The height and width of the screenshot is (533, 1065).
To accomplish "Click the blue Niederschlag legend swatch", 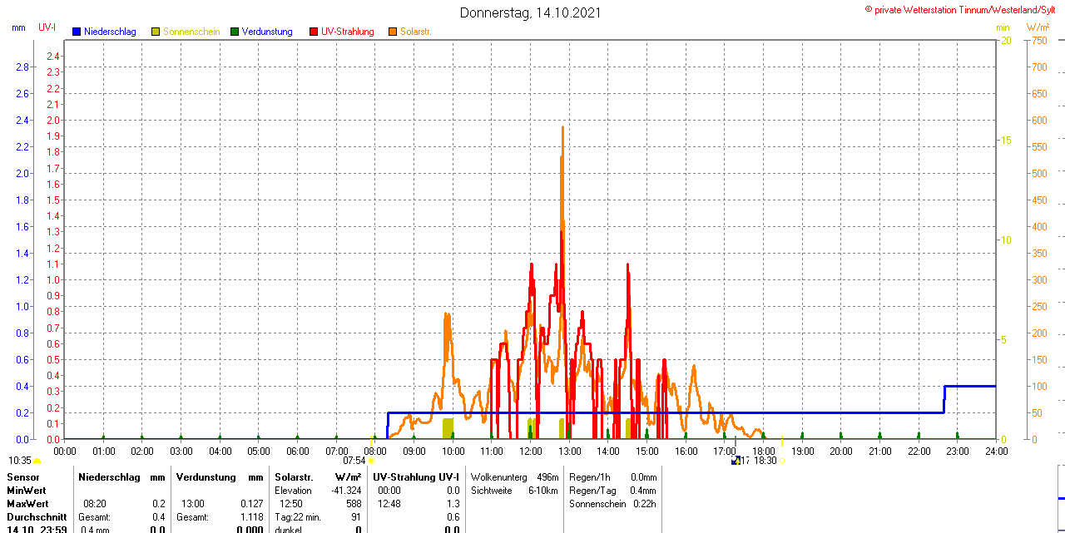I will [77, 32].
